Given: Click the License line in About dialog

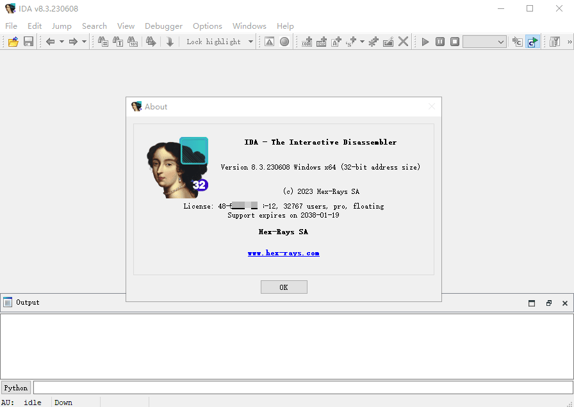Looking at the screenshot, I should tap(284, 206).
